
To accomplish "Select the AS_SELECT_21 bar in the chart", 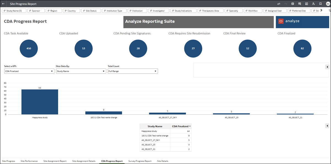I will point(295,114).
